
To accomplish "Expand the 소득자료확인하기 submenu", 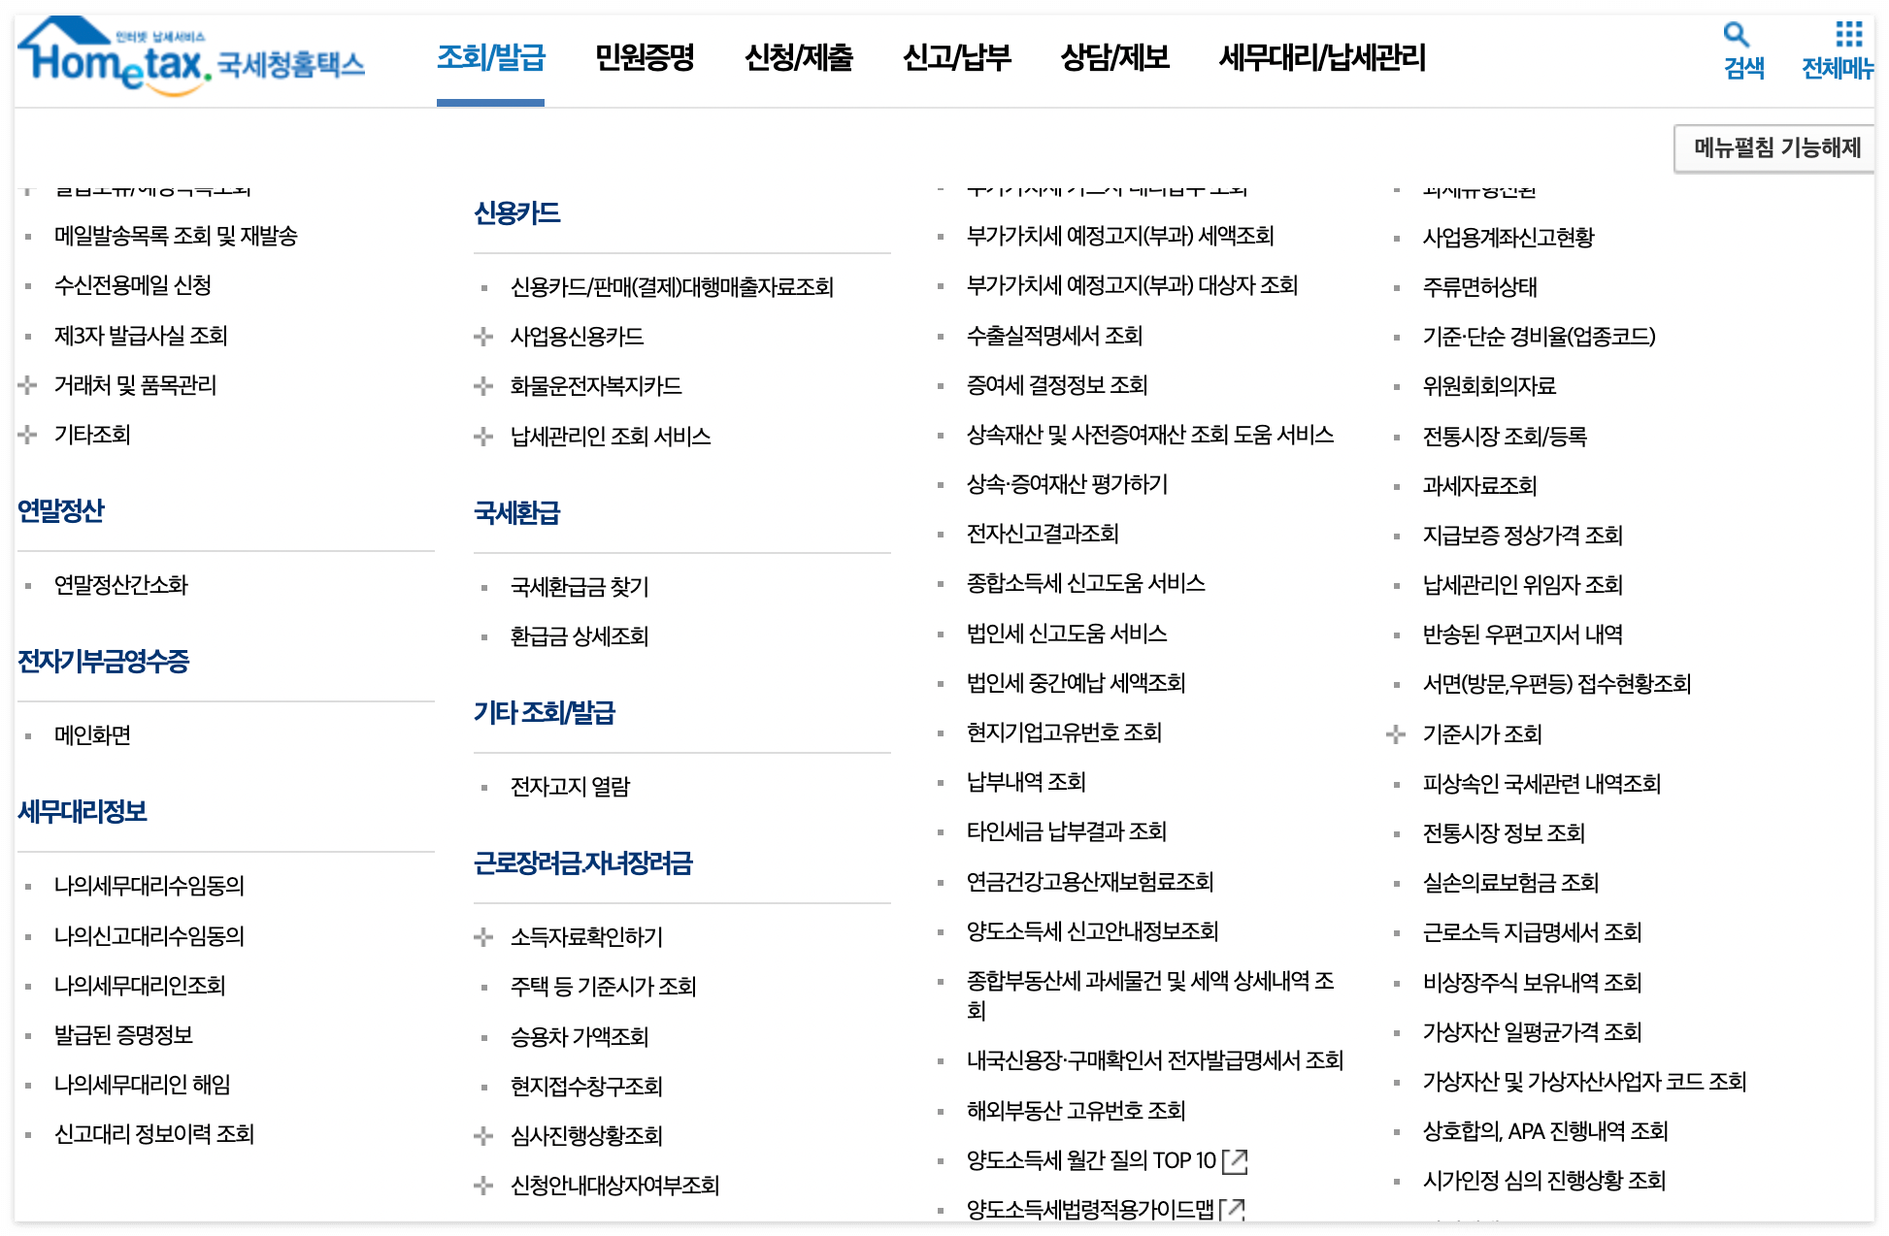I will click(482, 936).
